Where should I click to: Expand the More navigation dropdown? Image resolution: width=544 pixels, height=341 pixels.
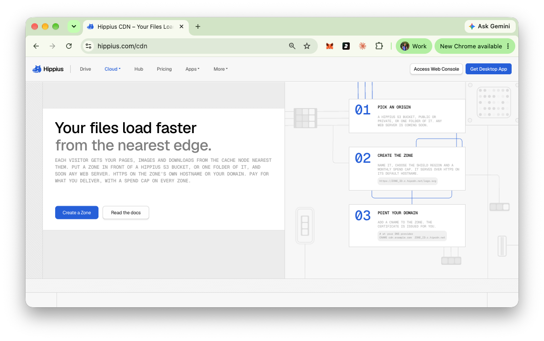click(221, 69)
